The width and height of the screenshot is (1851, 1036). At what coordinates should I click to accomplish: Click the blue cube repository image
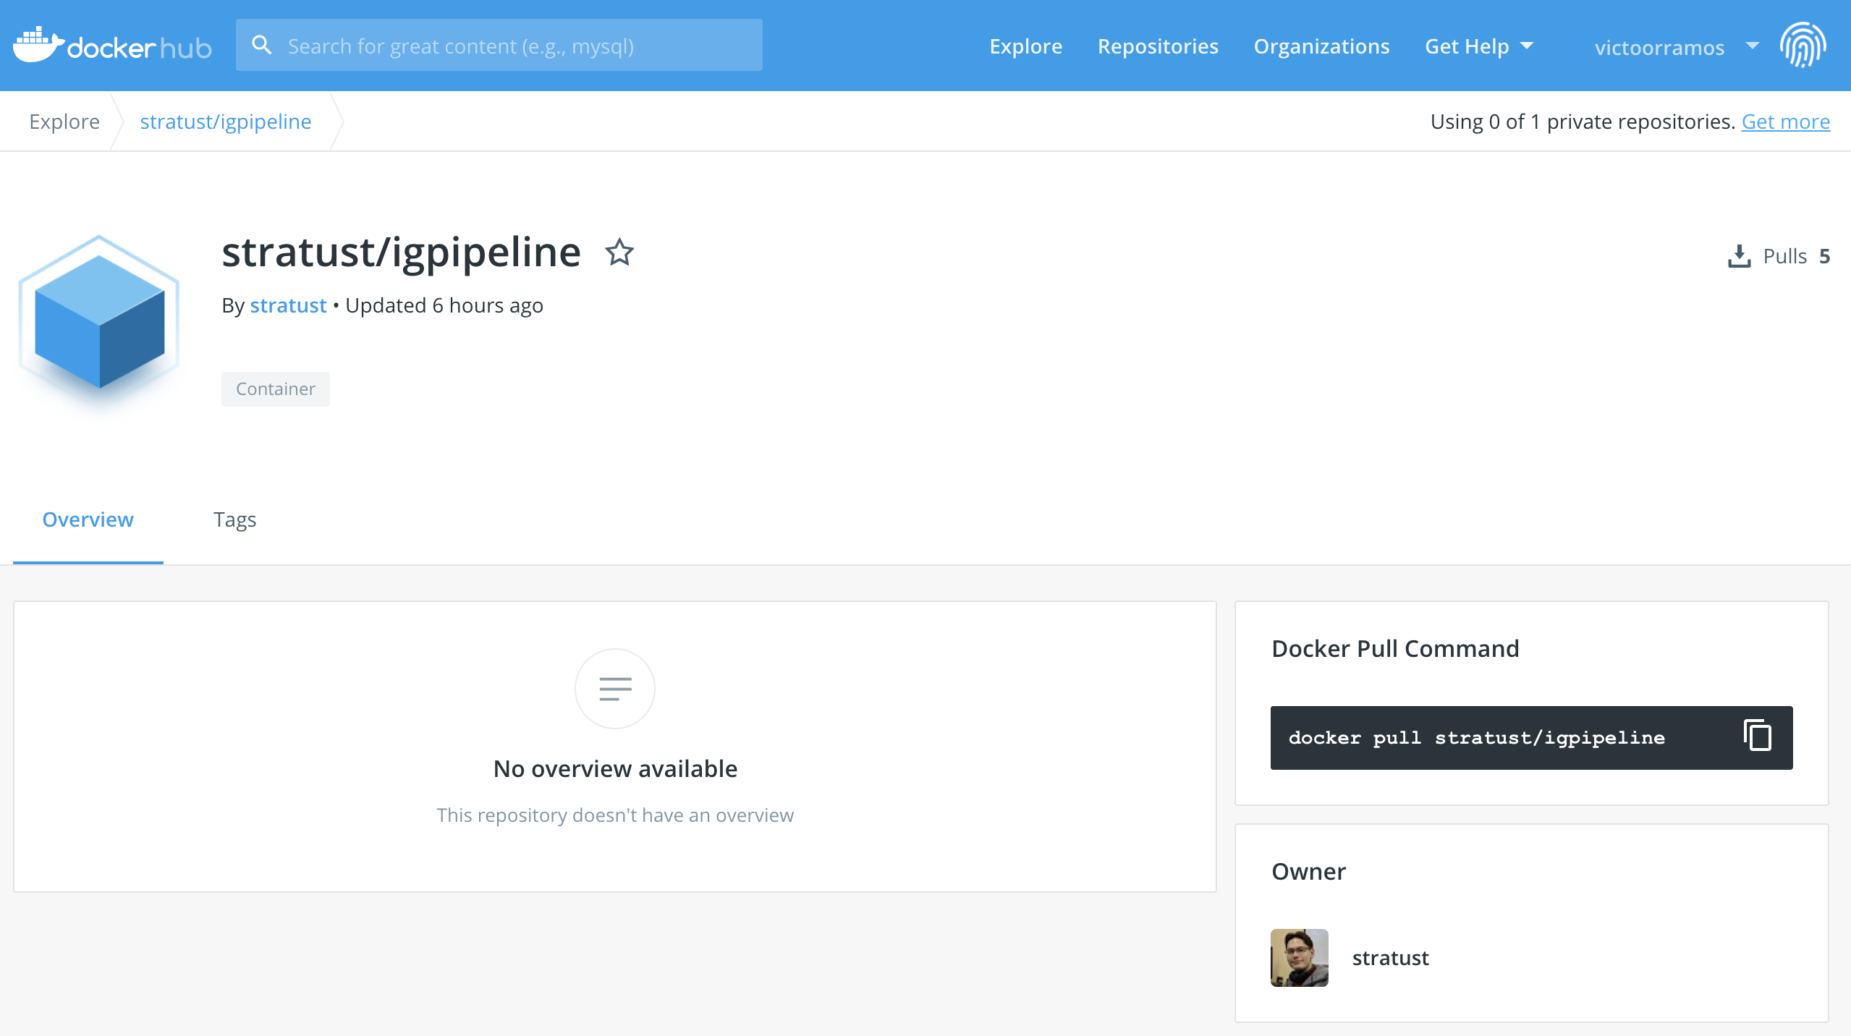pyautogui.click(x=99, y=320)
